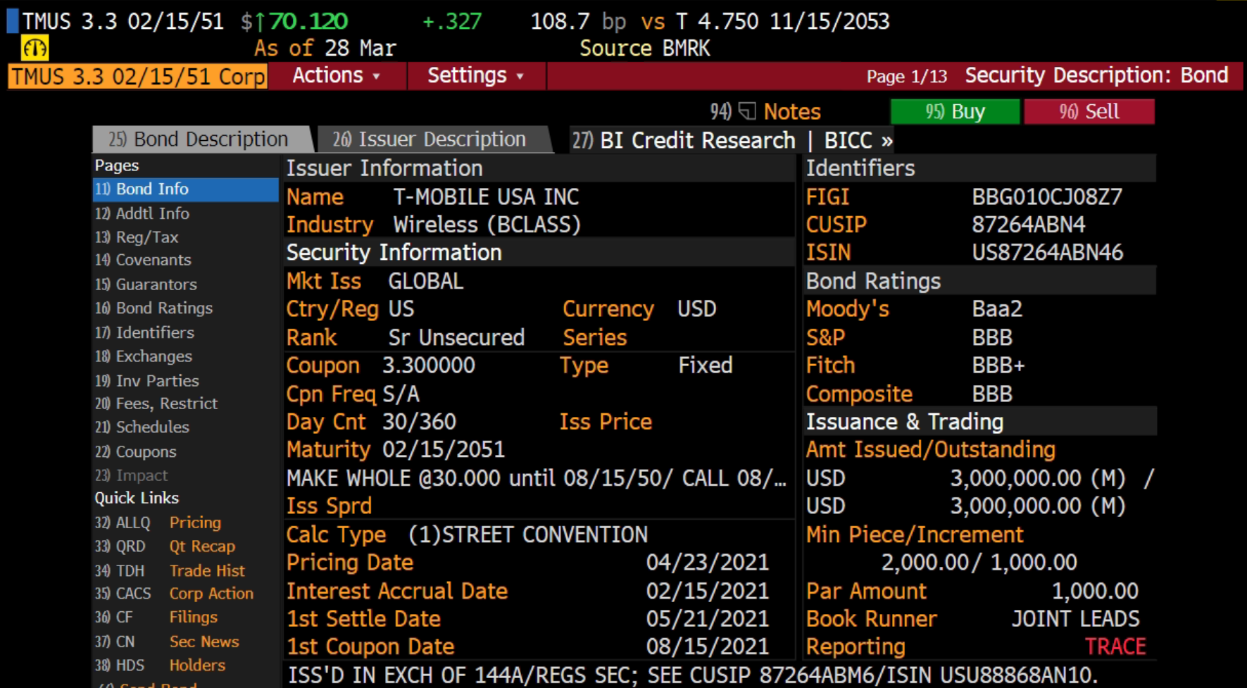Screen dimensions: 1247x688
Task: Open the Settings dropdown menu
Action: [x=476, y=75]
